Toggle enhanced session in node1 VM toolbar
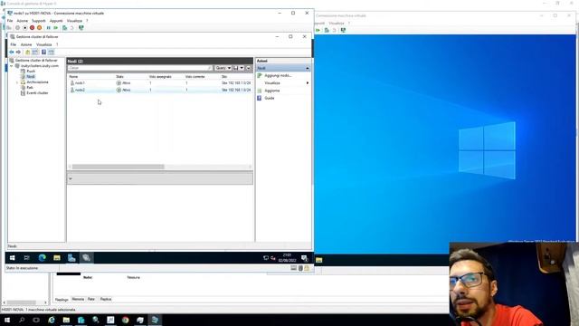This screenshot has width=579, height=326. point(81,28)
